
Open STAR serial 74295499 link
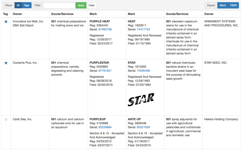pyautogui.click(x=143, y=71)
